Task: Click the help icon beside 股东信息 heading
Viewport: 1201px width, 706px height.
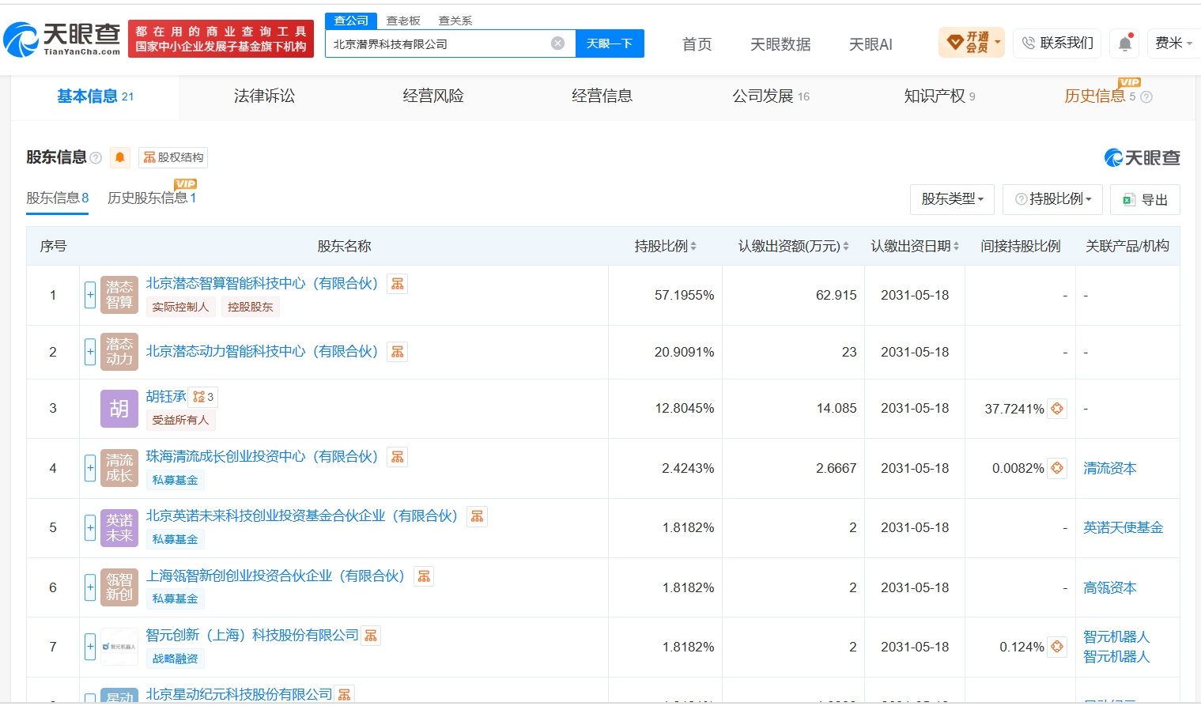Action: tap(96, 158)
